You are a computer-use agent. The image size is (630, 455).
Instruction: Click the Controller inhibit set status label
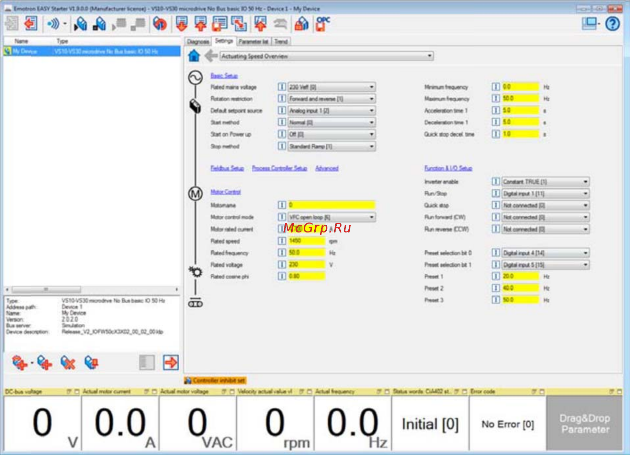point(215,380)
